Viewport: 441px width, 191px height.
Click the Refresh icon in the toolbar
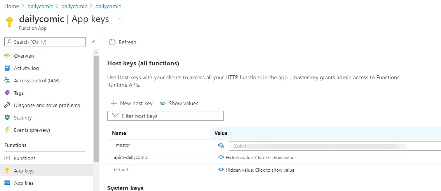point(112,42)
